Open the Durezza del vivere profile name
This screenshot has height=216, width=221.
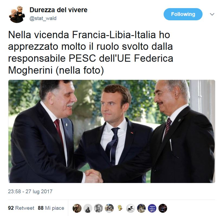[58, 10]
